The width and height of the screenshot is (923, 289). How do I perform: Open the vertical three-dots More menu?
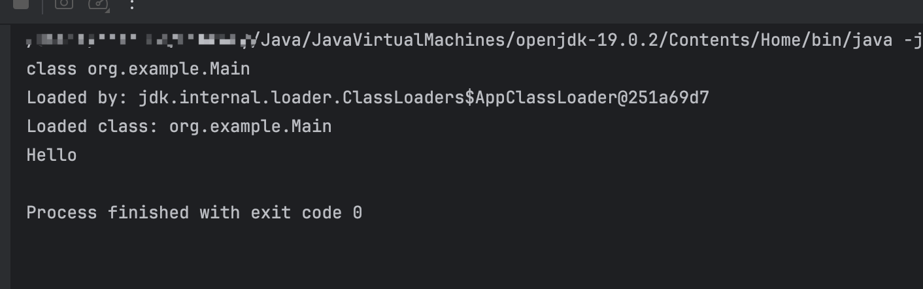click(x=132, y=3)
